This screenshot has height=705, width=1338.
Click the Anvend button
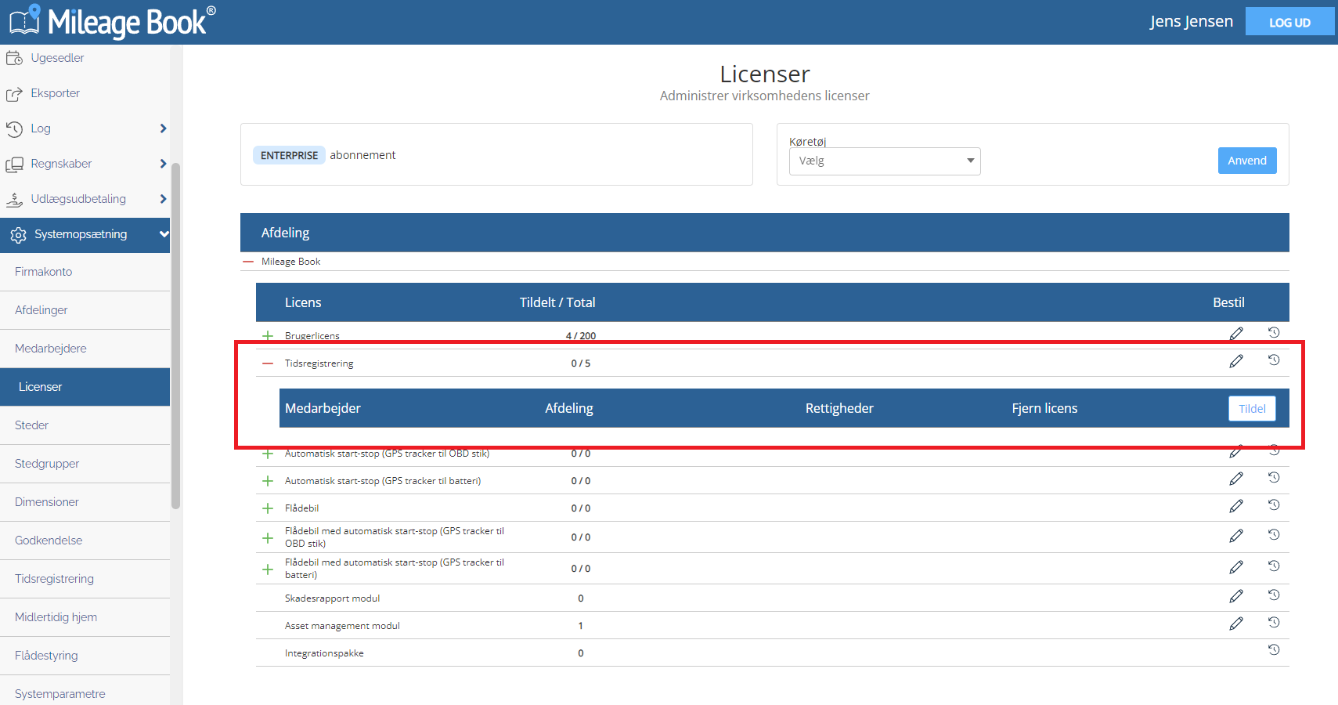pos(1247,161)
